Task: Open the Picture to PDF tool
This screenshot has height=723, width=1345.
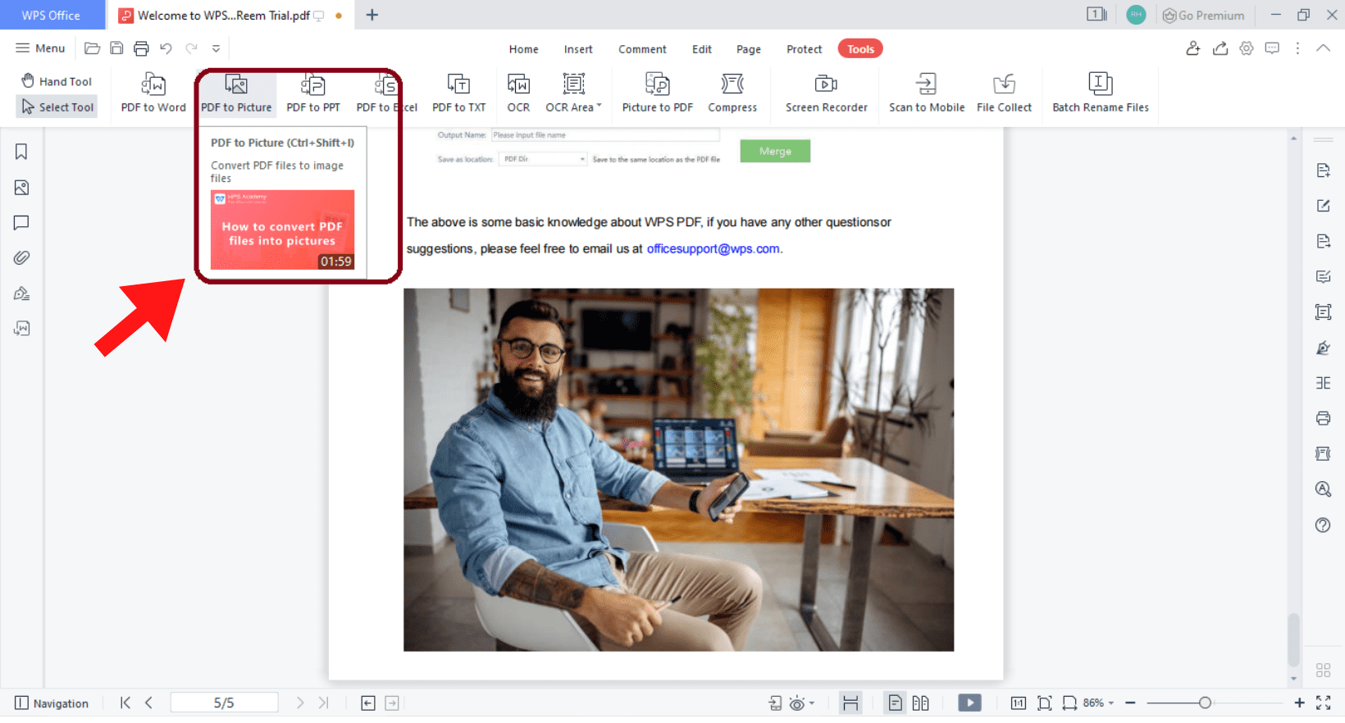Action: tap(658, 93)
